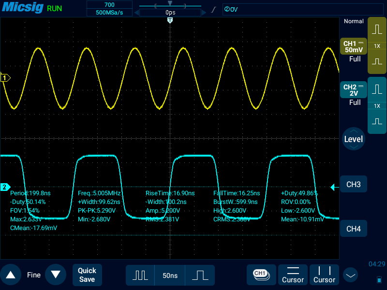Screen dimensions: 387x290
Task: Expand bottom menu with chevron down
Action: coord(350,275)
